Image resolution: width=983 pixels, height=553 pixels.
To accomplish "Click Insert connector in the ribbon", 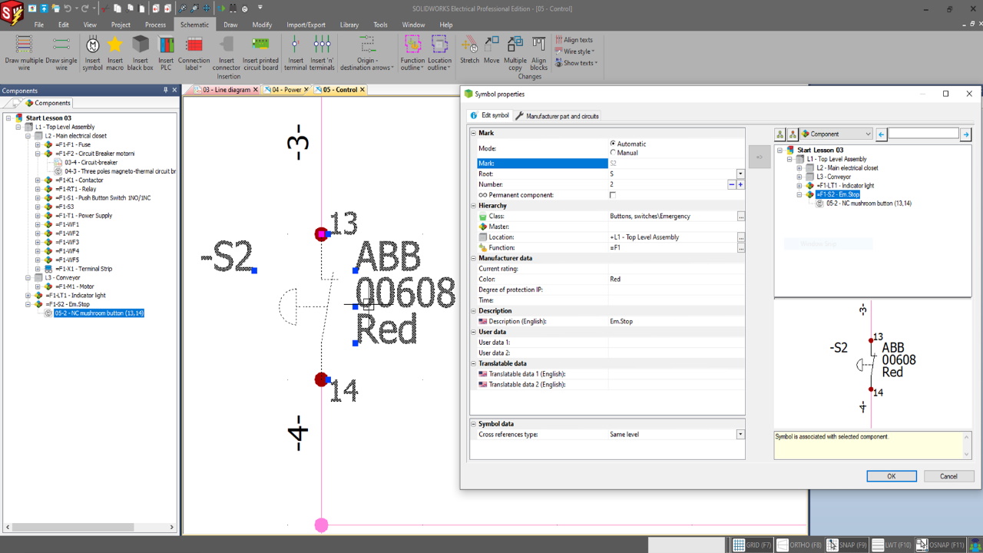I will (x=227, y=53).
